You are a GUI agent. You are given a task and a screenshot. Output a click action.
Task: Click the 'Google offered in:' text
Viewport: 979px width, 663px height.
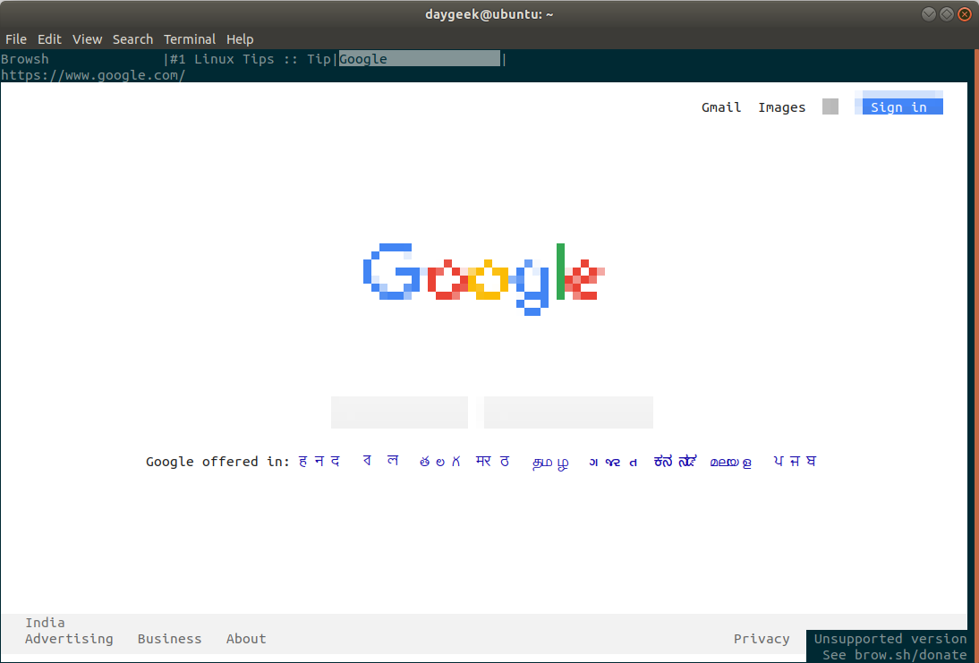[x=217, y=462]
